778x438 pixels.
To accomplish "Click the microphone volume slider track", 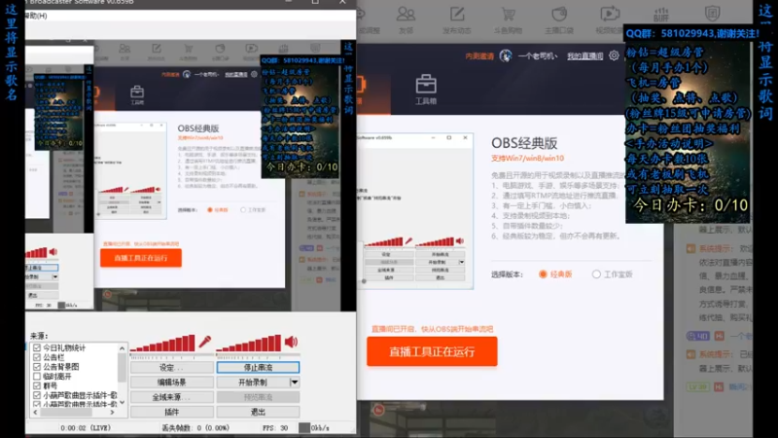I will coord(172,355).
